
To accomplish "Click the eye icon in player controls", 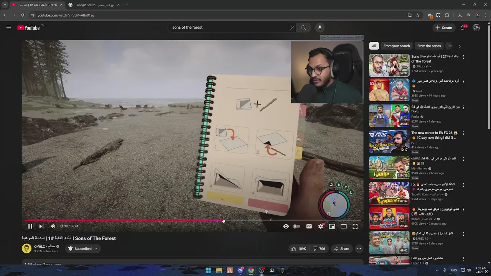I will [286, 227].
